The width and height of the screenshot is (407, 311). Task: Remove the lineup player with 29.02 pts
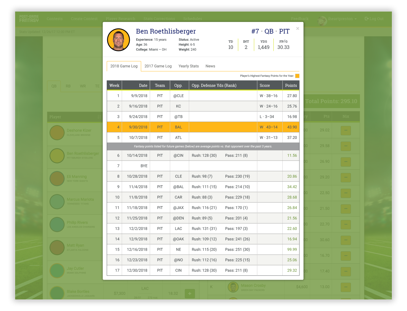(346, 130)
